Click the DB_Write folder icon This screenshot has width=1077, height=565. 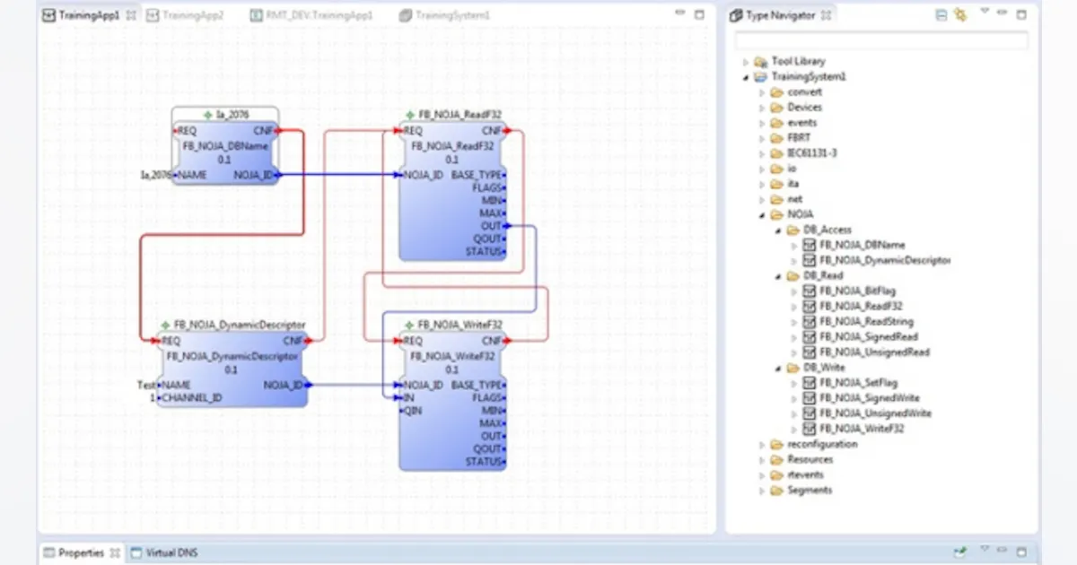click(x=793, y=368)
